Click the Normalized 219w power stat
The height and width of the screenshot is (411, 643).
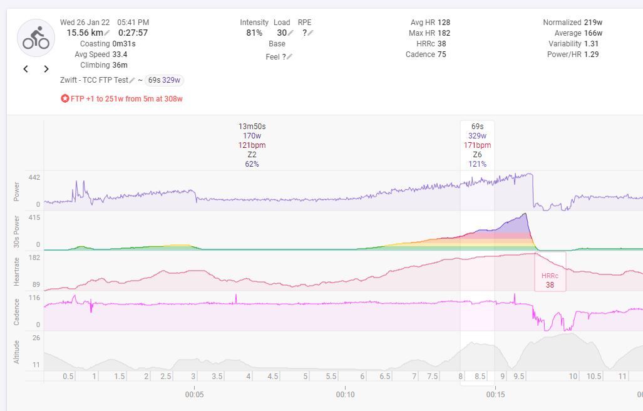click(572, 22)
